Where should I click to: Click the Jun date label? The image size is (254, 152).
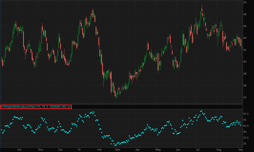pos(178,149)
